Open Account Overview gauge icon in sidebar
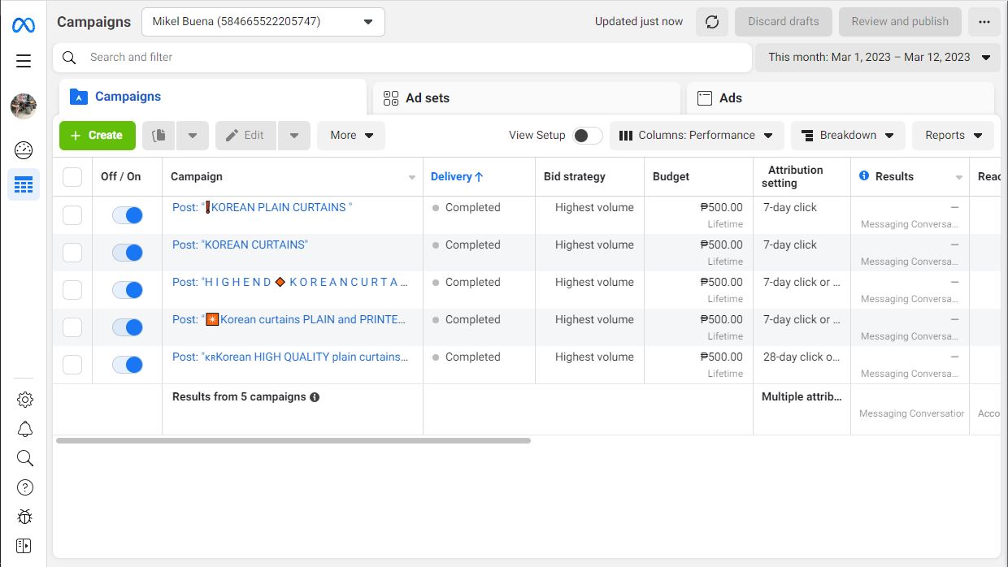The width and height of the screenshot is (1008, 567). 24,149
